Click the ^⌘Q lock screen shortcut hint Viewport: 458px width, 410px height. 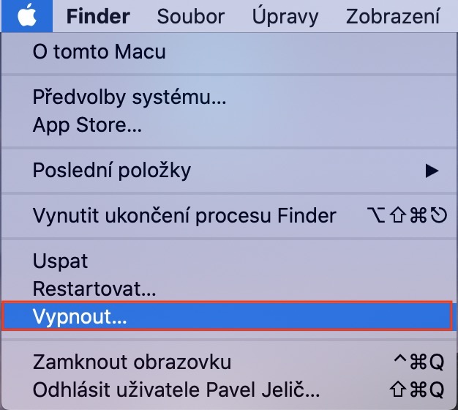tap(418, 362)
